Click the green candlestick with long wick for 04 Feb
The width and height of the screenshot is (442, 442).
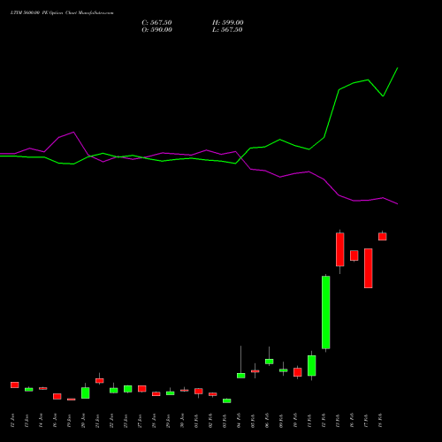pyautogui.click(x=241, y=376)
